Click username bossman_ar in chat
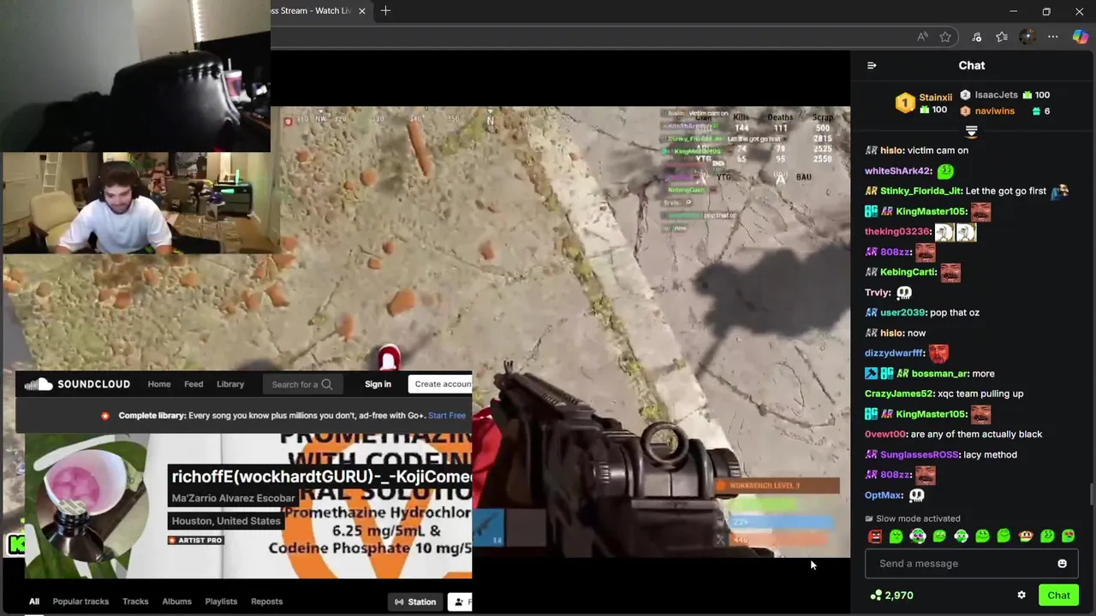 (939, 373)
